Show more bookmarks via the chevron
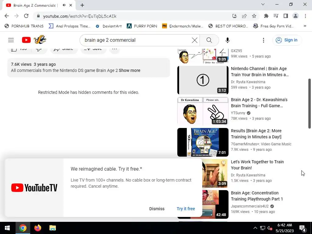The image size is (312, 234). coord(305,26)
